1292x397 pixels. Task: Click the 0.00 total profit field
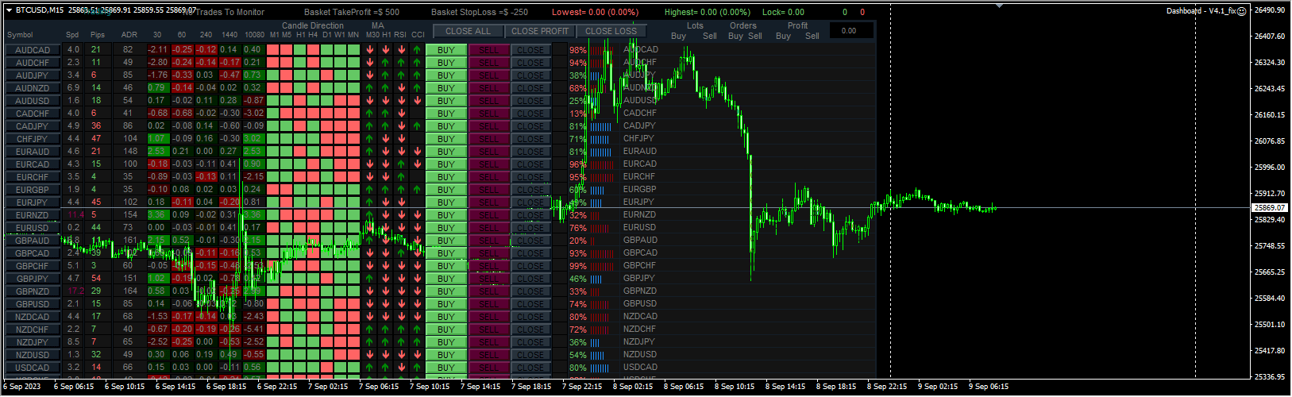[x=849, y=31]
